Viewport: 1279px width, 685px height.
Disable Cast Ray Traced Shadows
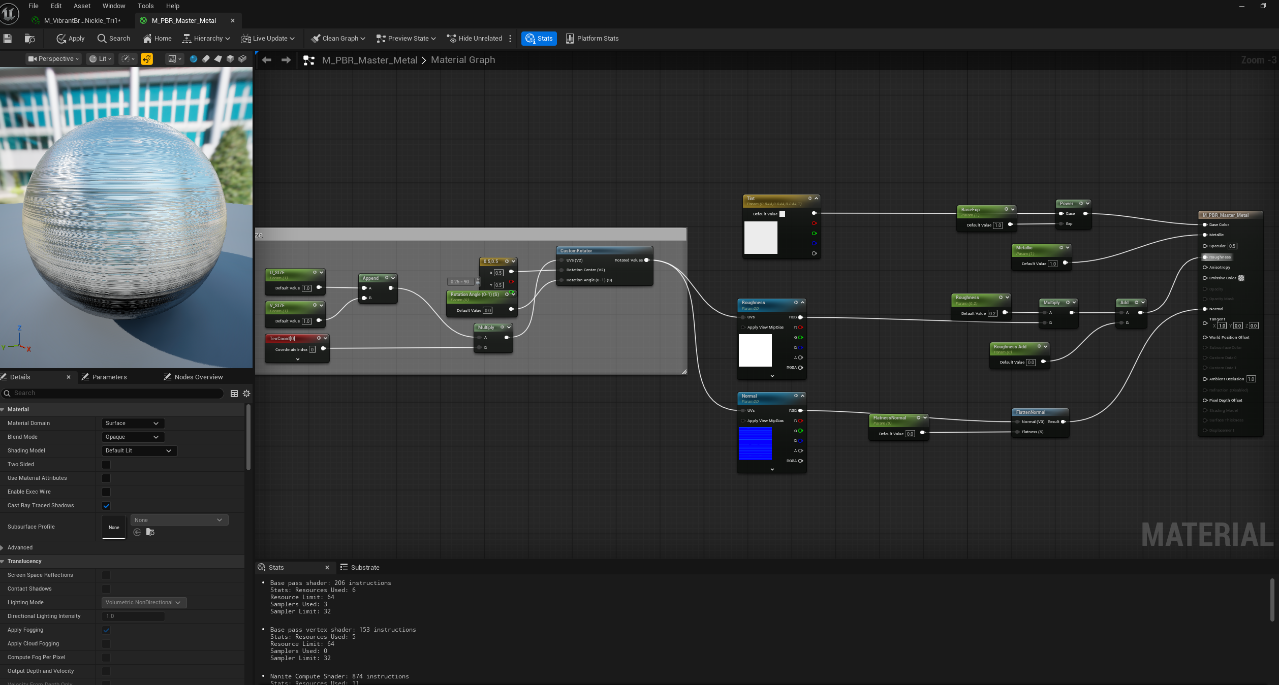tap(106, 506)
